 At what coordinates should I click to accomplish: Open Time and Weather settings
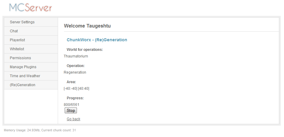coord(25,76)
